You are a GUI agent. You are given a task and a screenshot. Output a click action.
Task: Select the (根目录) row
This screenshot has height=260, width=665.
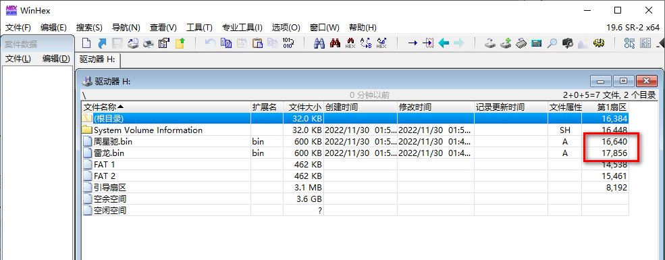click(x=355, y=118)
